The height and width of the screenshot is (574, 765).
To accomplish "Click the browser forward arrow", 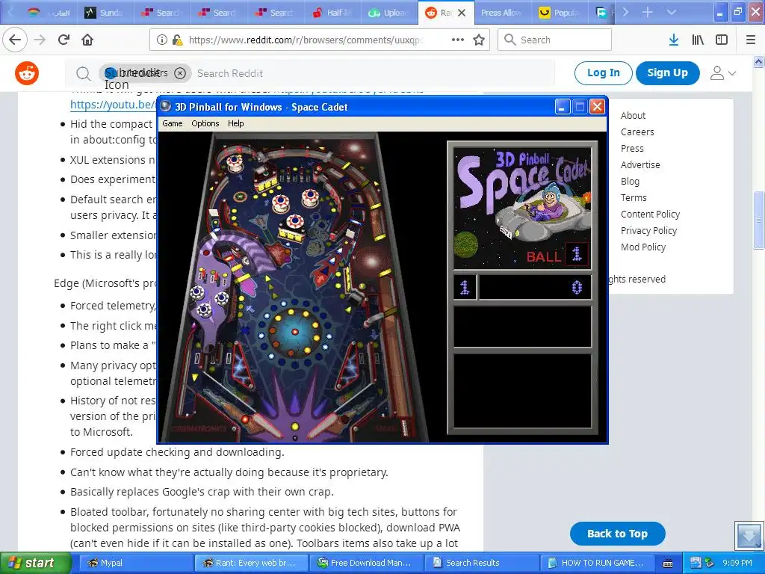I will pos(40,40).
